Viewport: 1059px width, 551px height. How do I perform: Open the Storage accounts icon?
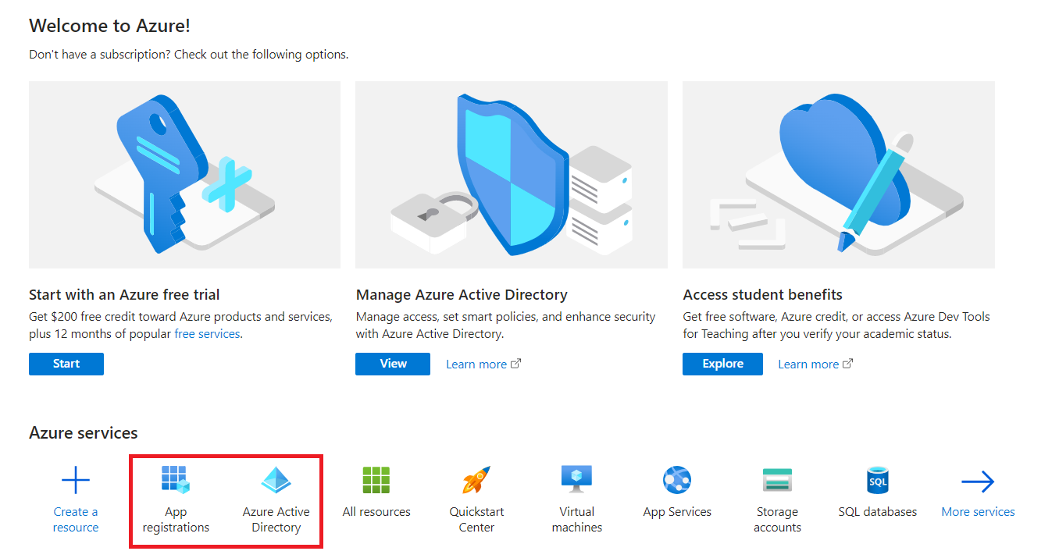click(777, 480)
